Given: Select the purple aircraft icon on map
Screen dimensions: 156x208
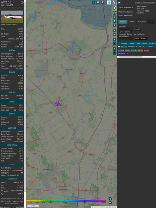Looking at the screenshot, I should tap(58, 104).
